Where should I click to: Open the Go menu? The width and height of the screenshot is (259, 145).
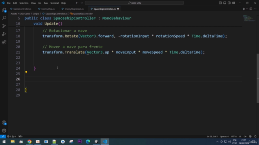coord(40,3)
